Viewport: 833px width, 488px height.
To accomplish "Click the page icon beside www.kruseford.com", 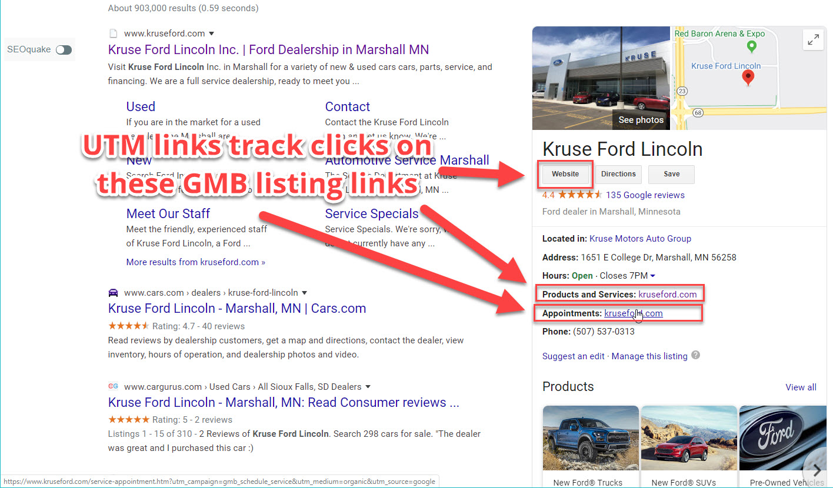I will [114, 33].
